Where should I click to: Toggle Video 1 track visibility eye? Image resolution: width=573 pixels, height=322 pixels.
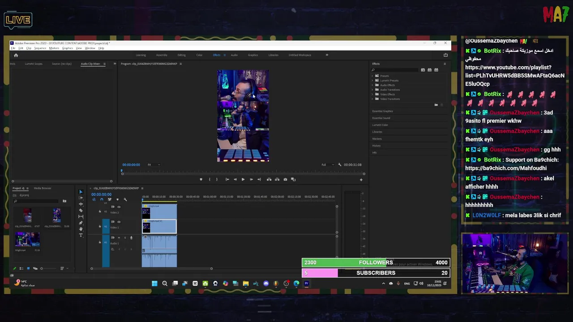(119, 222)
